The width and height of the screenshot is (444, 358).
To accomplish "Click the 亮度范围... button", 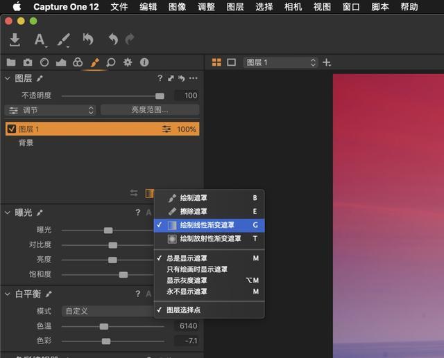I will click(x=149, y=110).
